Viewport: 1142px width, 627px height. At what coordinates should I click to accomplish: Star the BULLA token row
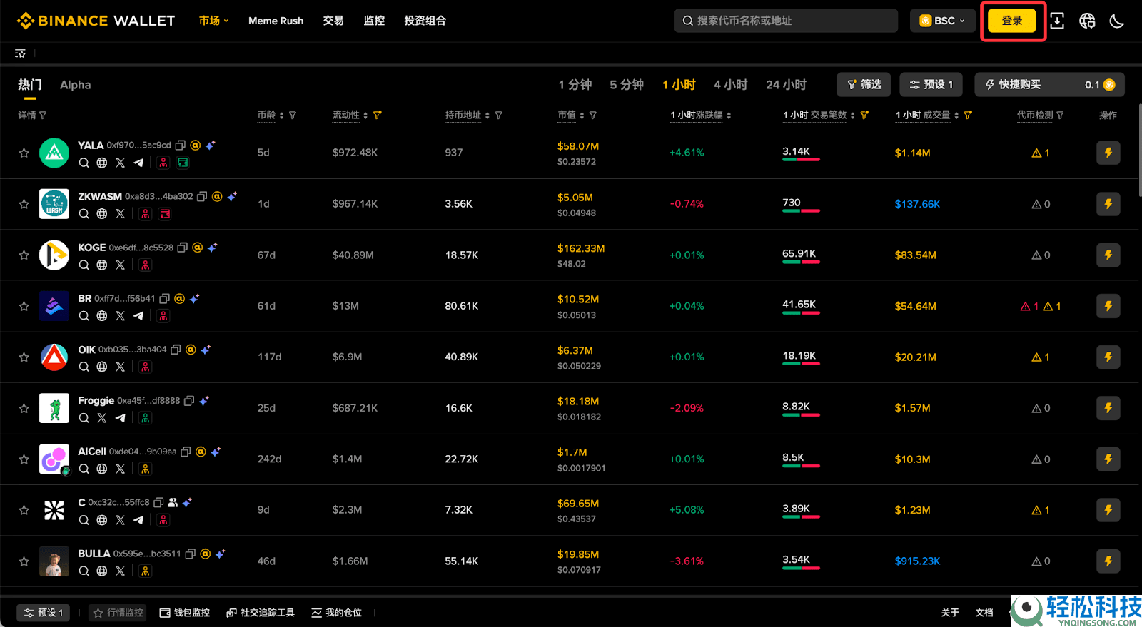(24, 561)
